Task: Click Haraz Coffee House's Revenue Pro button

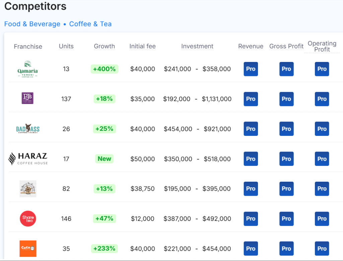Action: [x=251, y=159]
